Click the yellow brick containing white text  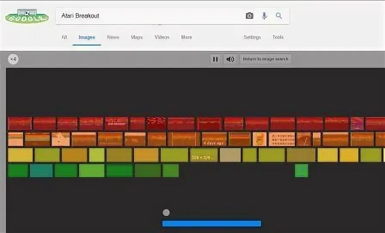(204, 155)
